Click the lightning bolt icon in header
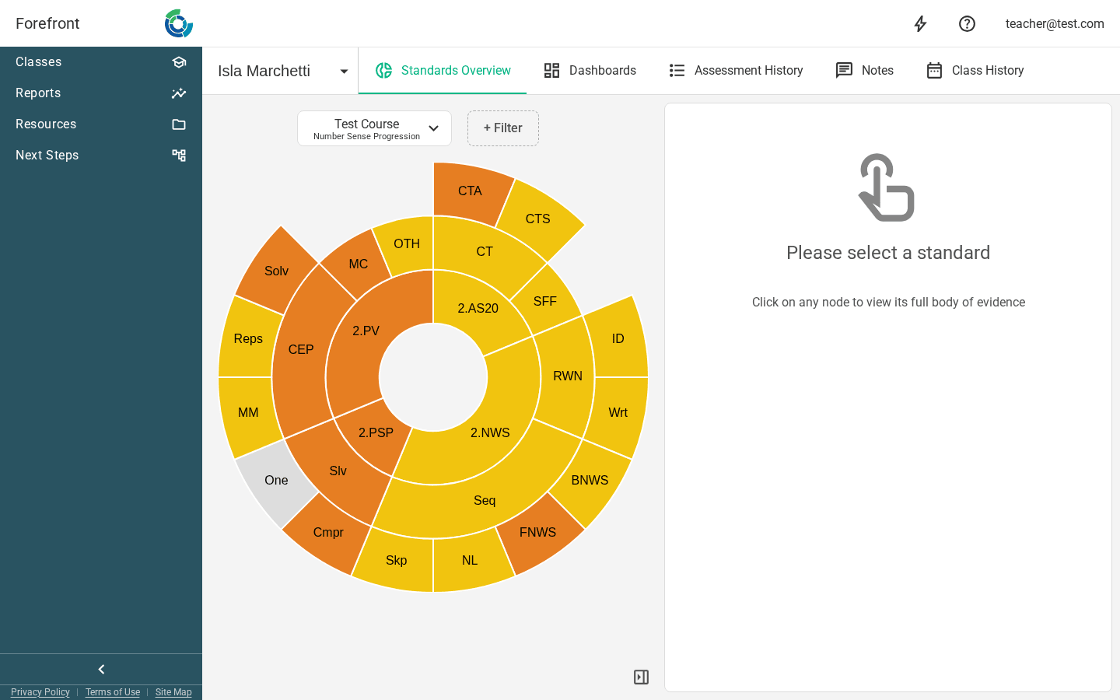 click(x=920, y=23)
